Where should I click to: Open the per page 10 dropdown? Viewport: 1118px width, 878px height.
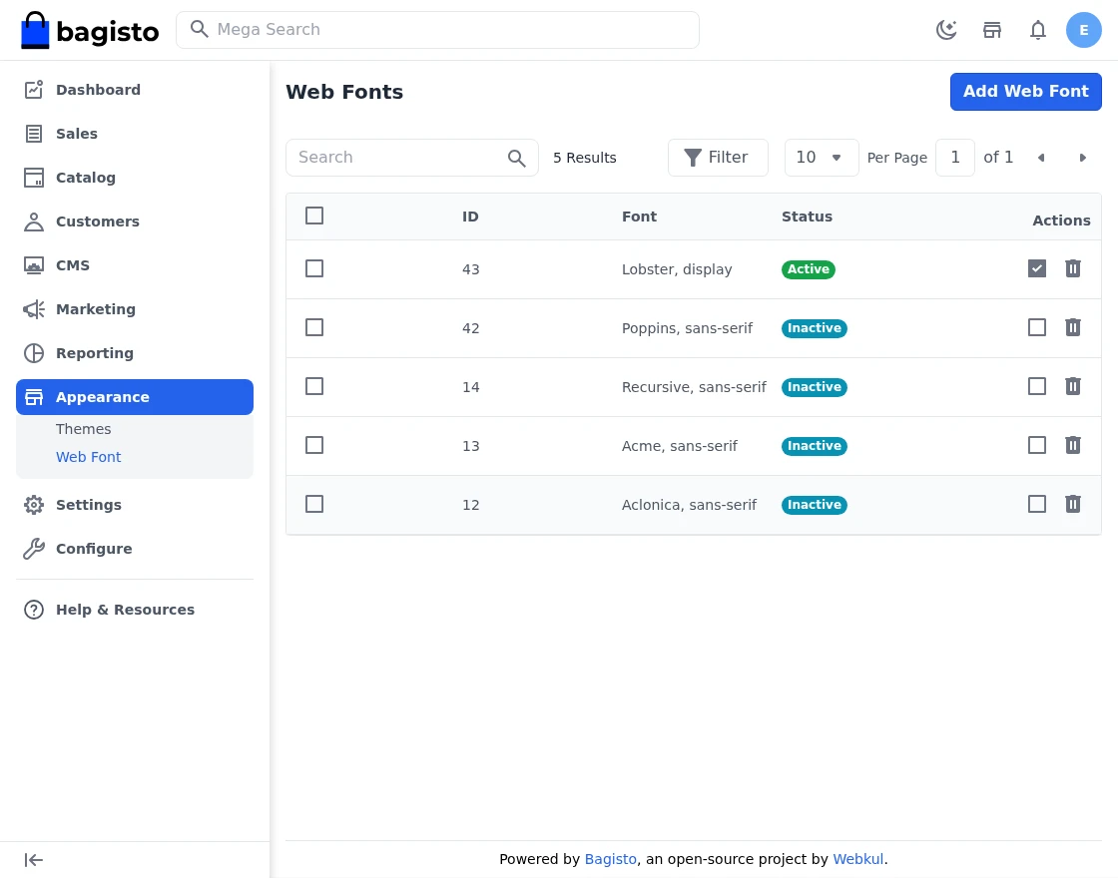tap(822, 158)
